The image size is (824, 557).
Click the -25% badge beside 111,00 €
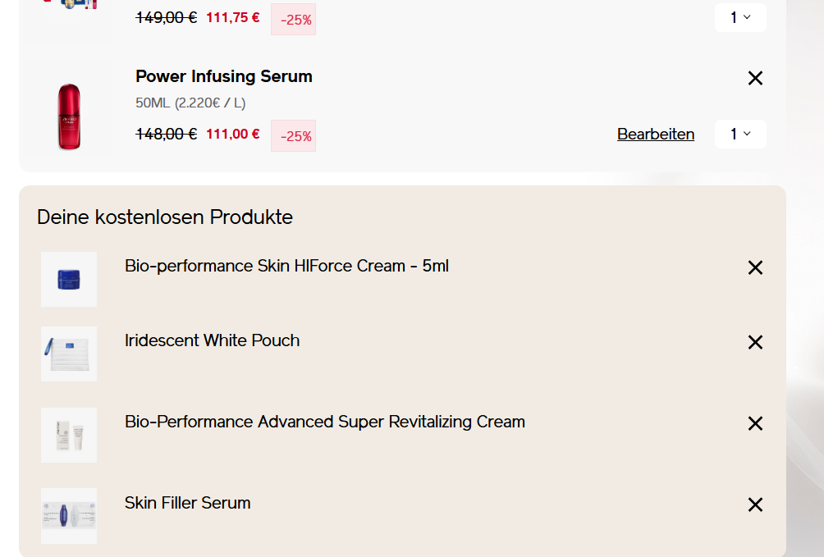[293, 136]
